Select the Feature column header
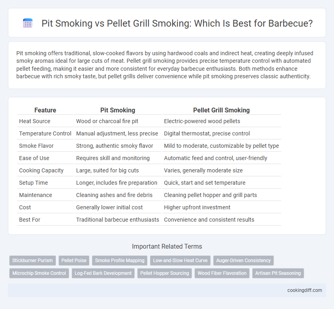Screen dimensions: 334x309 click(45, 110)
